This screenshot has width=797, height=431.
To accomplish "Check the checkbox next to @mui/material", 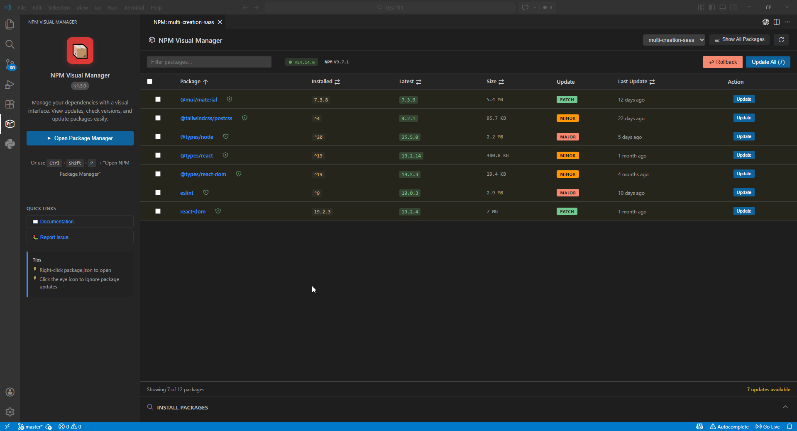I will coord(158,99).
